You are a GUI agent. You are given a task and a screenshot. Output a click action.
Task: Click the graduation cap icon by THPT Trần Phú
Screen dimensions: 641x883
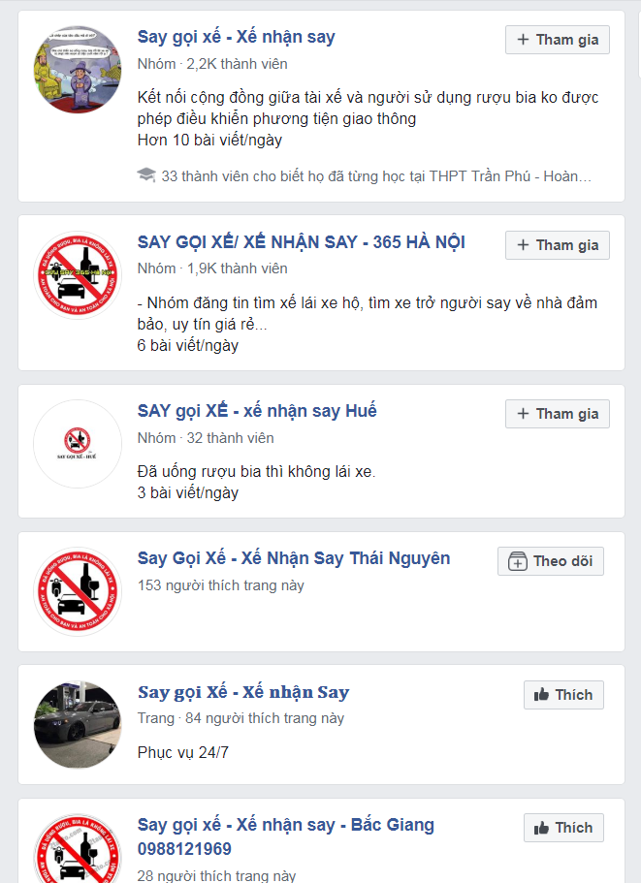(146, 175)
